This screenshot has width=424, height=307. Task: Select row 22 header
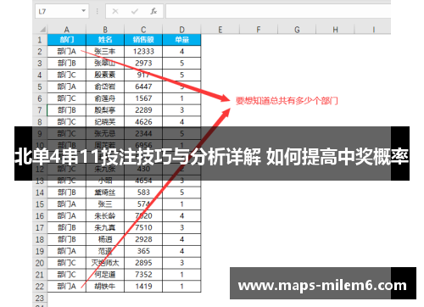coord(40,287)
